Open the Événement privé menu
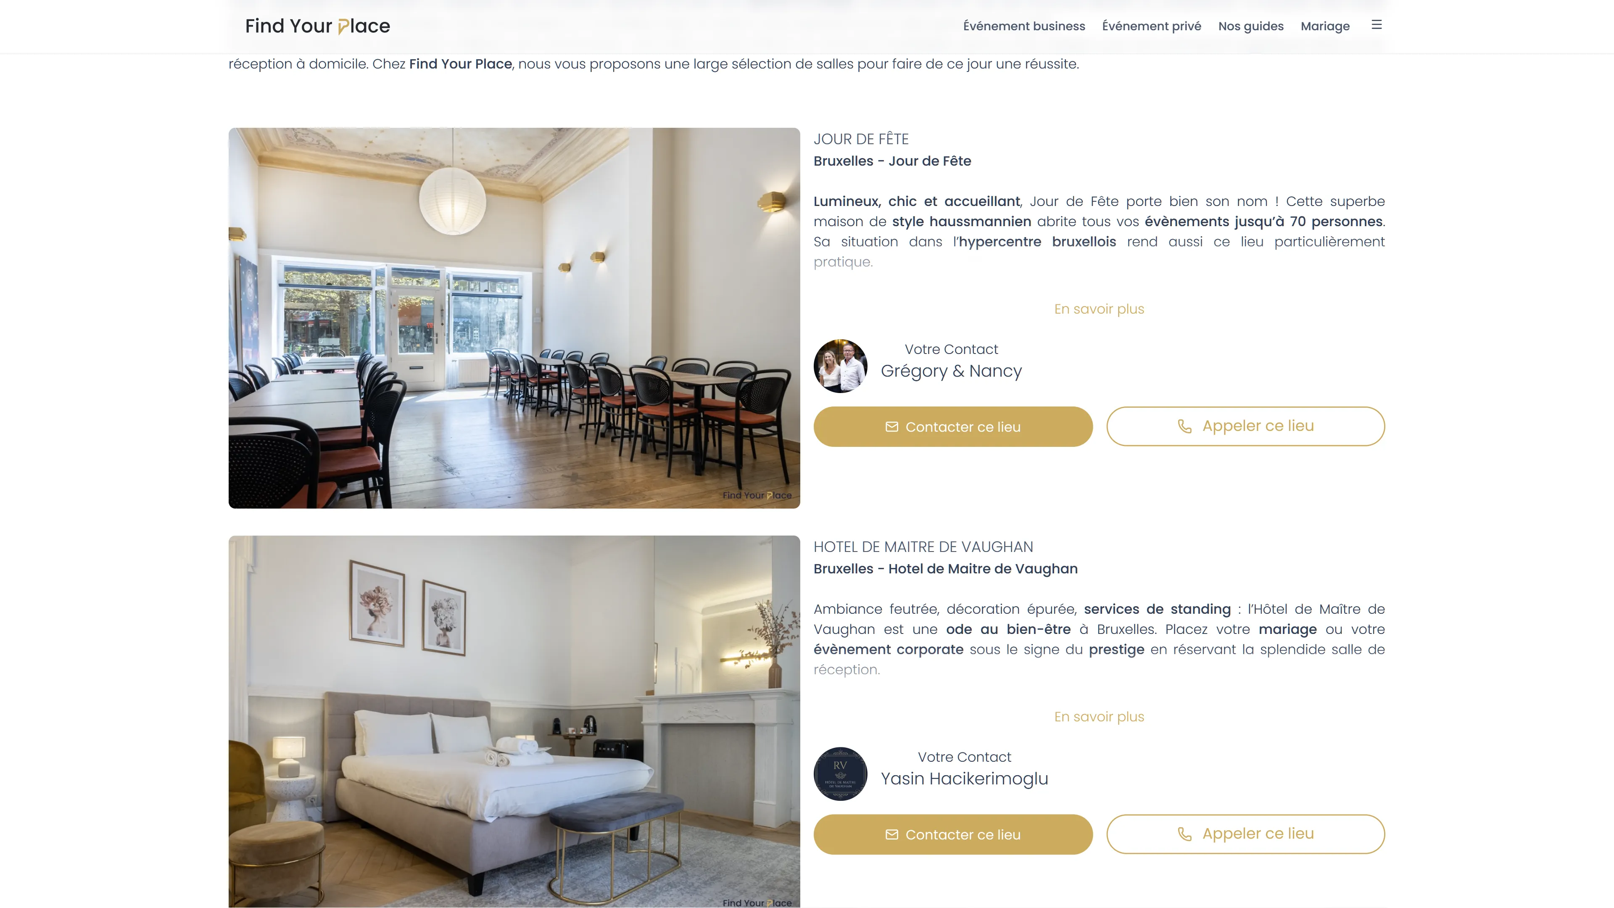1614x908 pixels. (x=1152, y=26)
